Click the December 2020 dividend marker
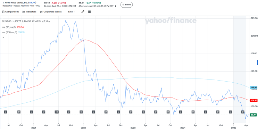This screenshot has width=258, height=129. click(x=32, y=112)
